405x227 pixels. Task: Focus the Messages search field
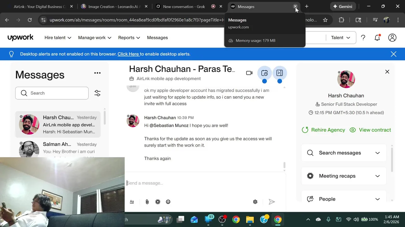tap(52, 93)
